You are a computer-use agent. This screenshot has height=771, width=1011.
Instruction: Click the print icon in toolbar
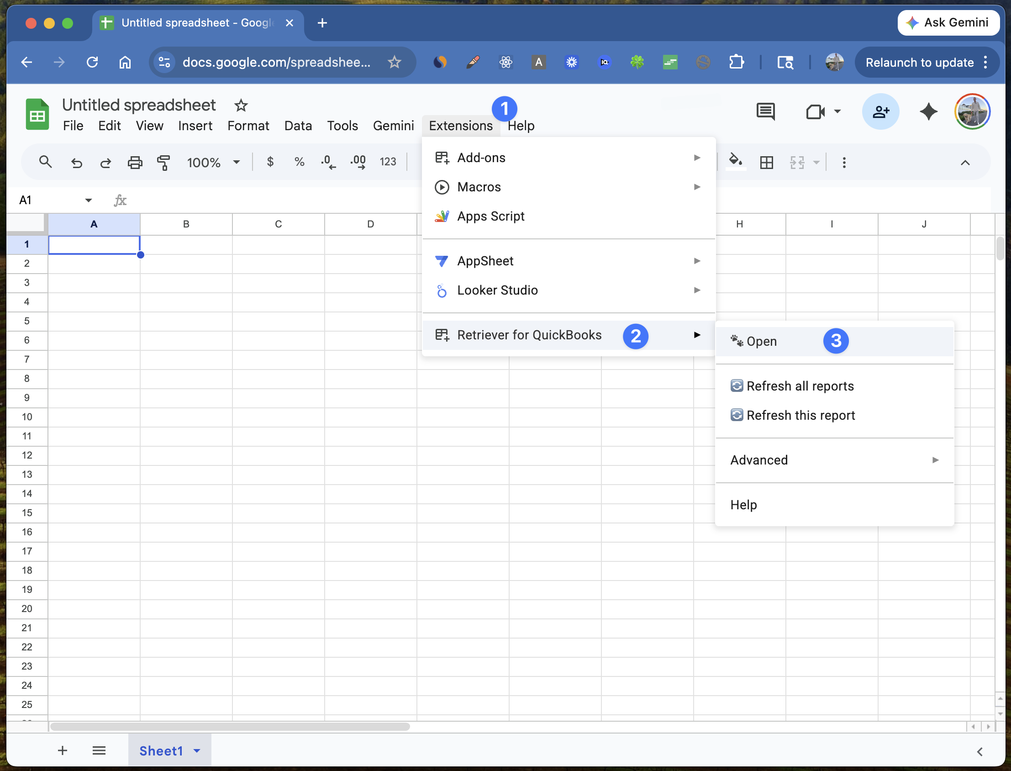(x=135, y=163)
